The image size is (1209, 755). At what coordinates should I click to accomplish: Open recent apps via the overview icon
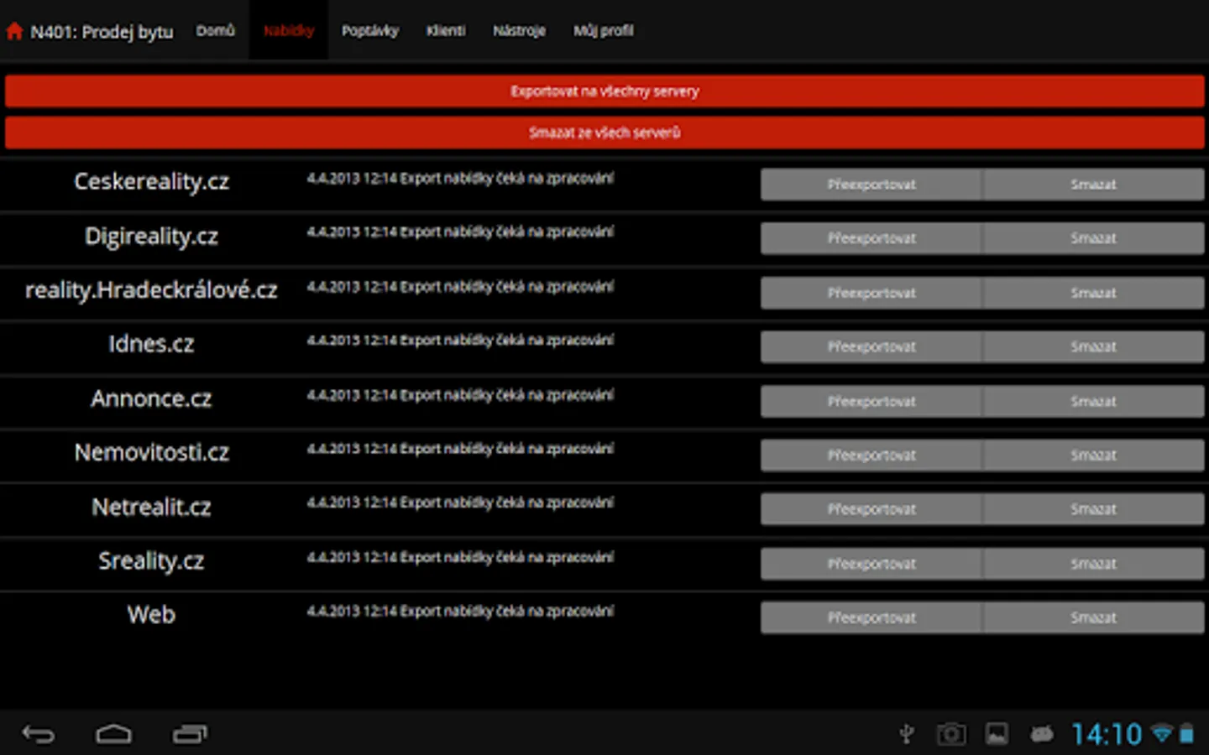[x=190, y=734]
